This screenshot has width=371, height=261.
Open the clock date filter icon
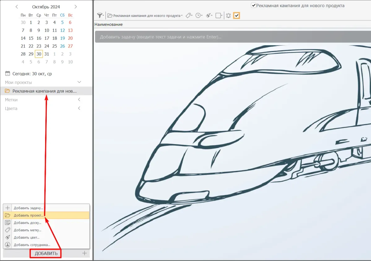coord(198,15)
